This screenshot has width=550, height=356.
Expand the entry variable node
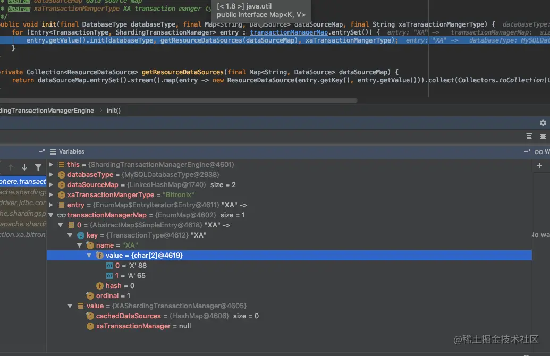(x=51, y=205)
